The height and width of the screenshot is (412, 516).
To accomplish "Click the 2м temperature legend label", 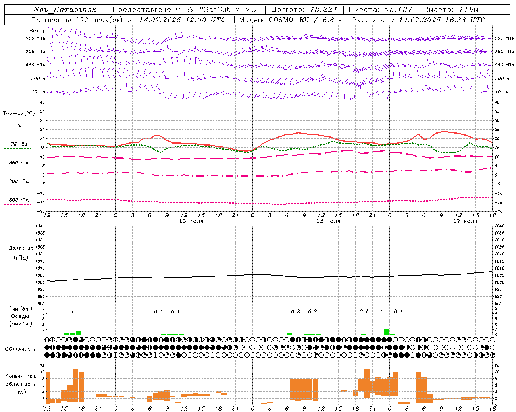I will coord(19,126).
